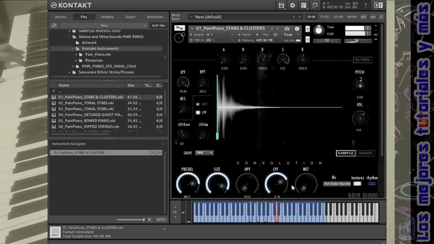Open the View dropdown in browser
434x244 pixels.
(104, 25)
